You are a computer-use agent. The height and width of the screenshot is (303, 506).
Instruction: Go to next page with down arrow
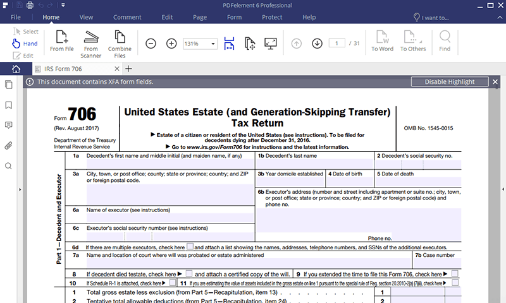(x=318, y=44)
